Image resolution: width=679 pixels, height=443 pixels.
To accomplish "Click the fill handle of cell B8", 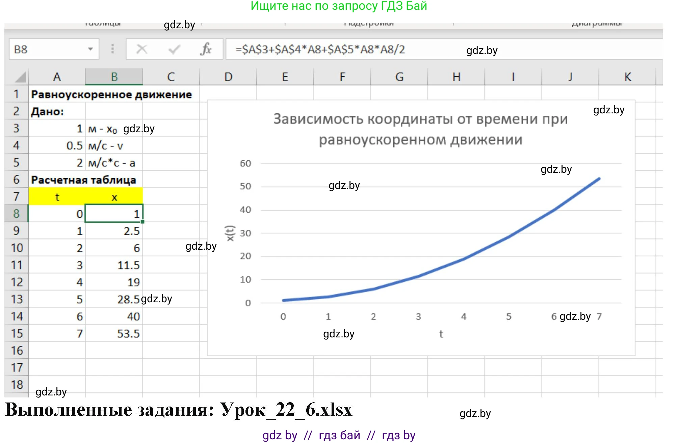I will point(142,222).
